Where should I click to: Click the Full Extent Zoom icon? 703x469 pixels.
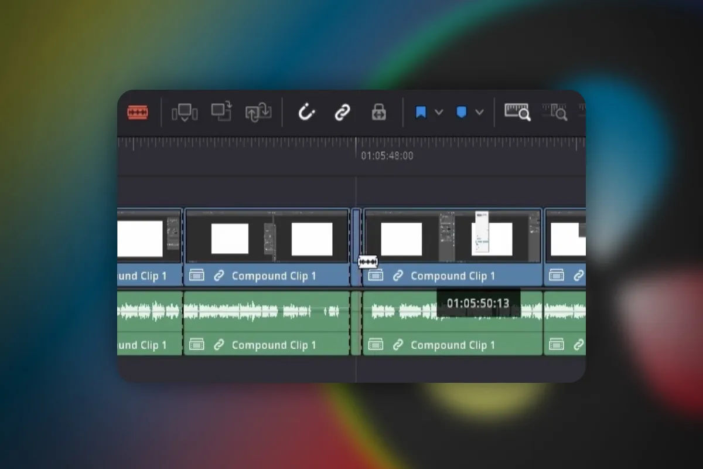click(x=517, y=112)
